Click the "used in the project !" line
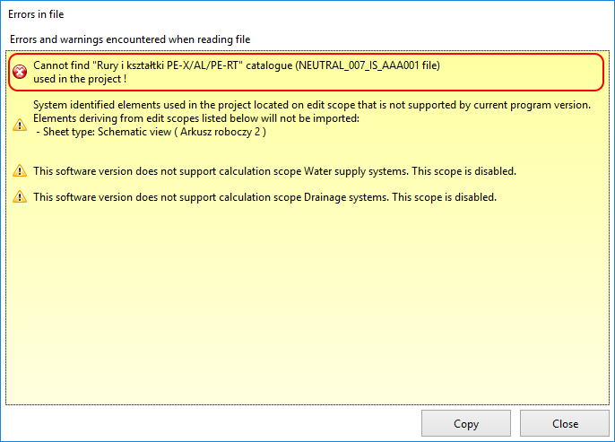The image size is (615, 442). tap(80, 79)
